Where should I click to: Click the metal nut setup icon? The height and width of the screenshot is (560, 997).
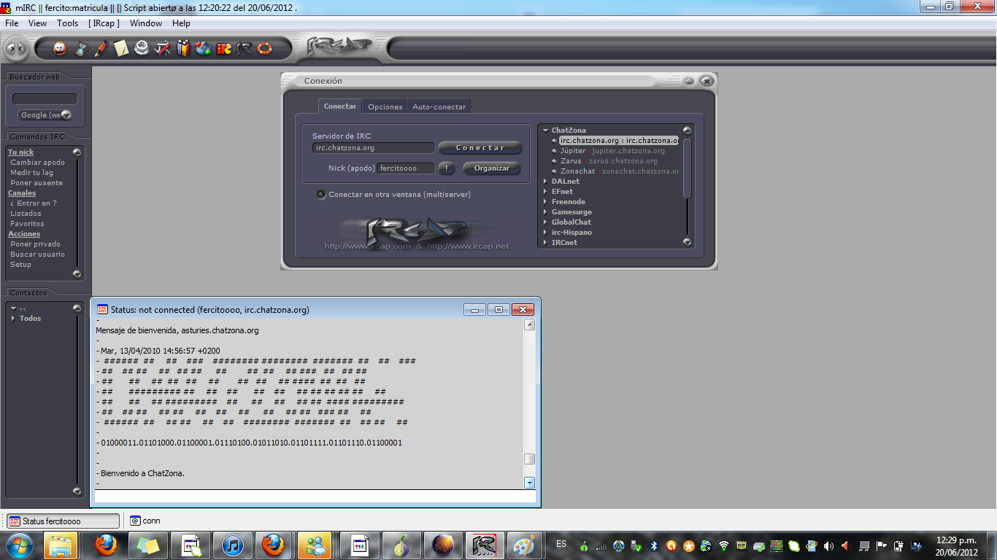[142, 49]
